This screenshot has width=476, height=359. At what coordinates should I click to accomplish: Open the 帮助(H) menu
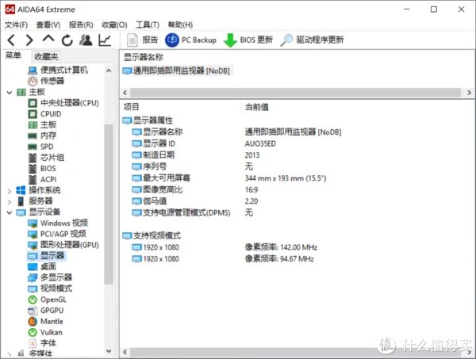click(x=180, y=25)
